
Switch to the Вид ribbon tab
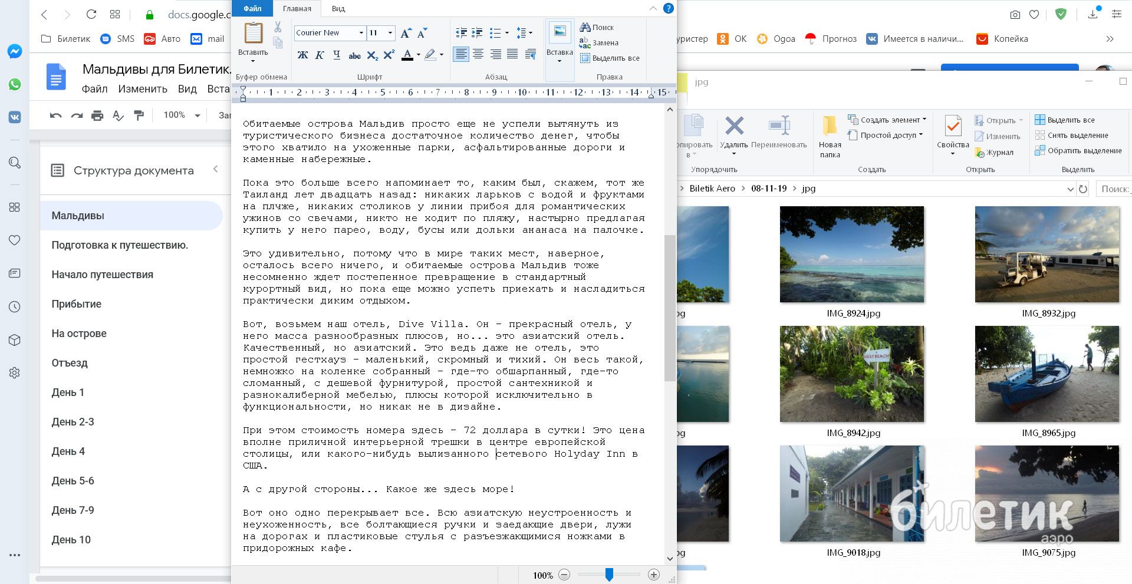(338, 9)
